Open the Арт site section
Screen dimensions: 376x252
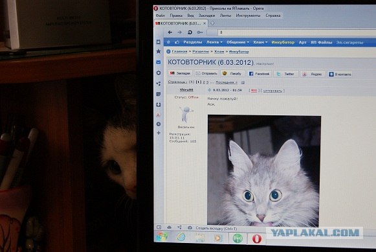(x=303, y=42)
